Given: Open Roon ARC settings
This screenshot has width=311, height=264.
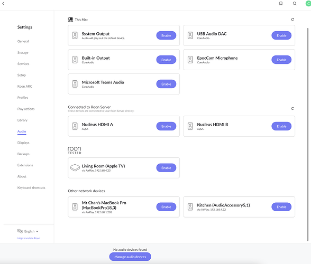Looking at the screenshot, I should 24,87.
